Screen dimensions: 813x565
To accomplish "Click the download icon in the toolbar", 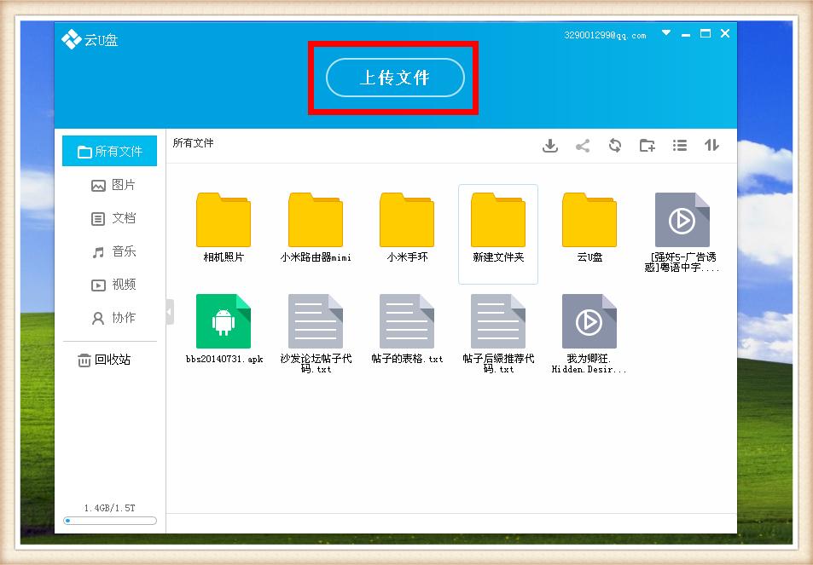I will [x=550, y=146].
